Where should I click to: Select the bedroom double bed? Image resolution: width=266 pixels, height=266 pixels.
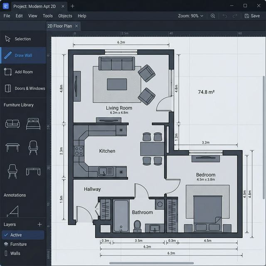[x=208, y=214]
